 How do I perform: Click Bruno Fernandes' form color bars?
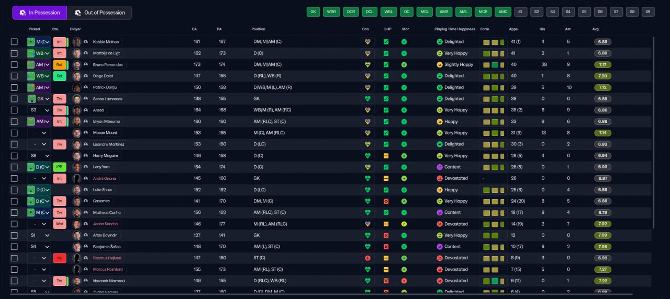coord(493,65)
